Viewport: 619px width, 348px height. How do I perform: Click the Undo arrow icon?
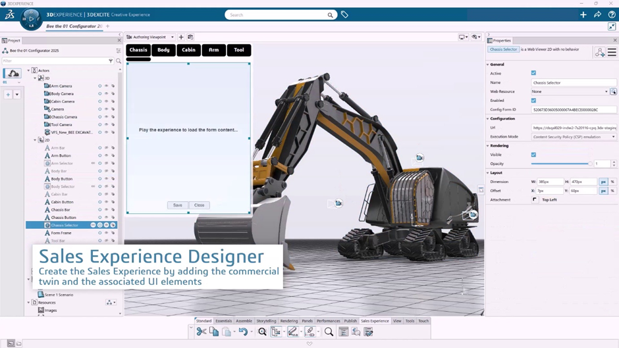(243, 332)
